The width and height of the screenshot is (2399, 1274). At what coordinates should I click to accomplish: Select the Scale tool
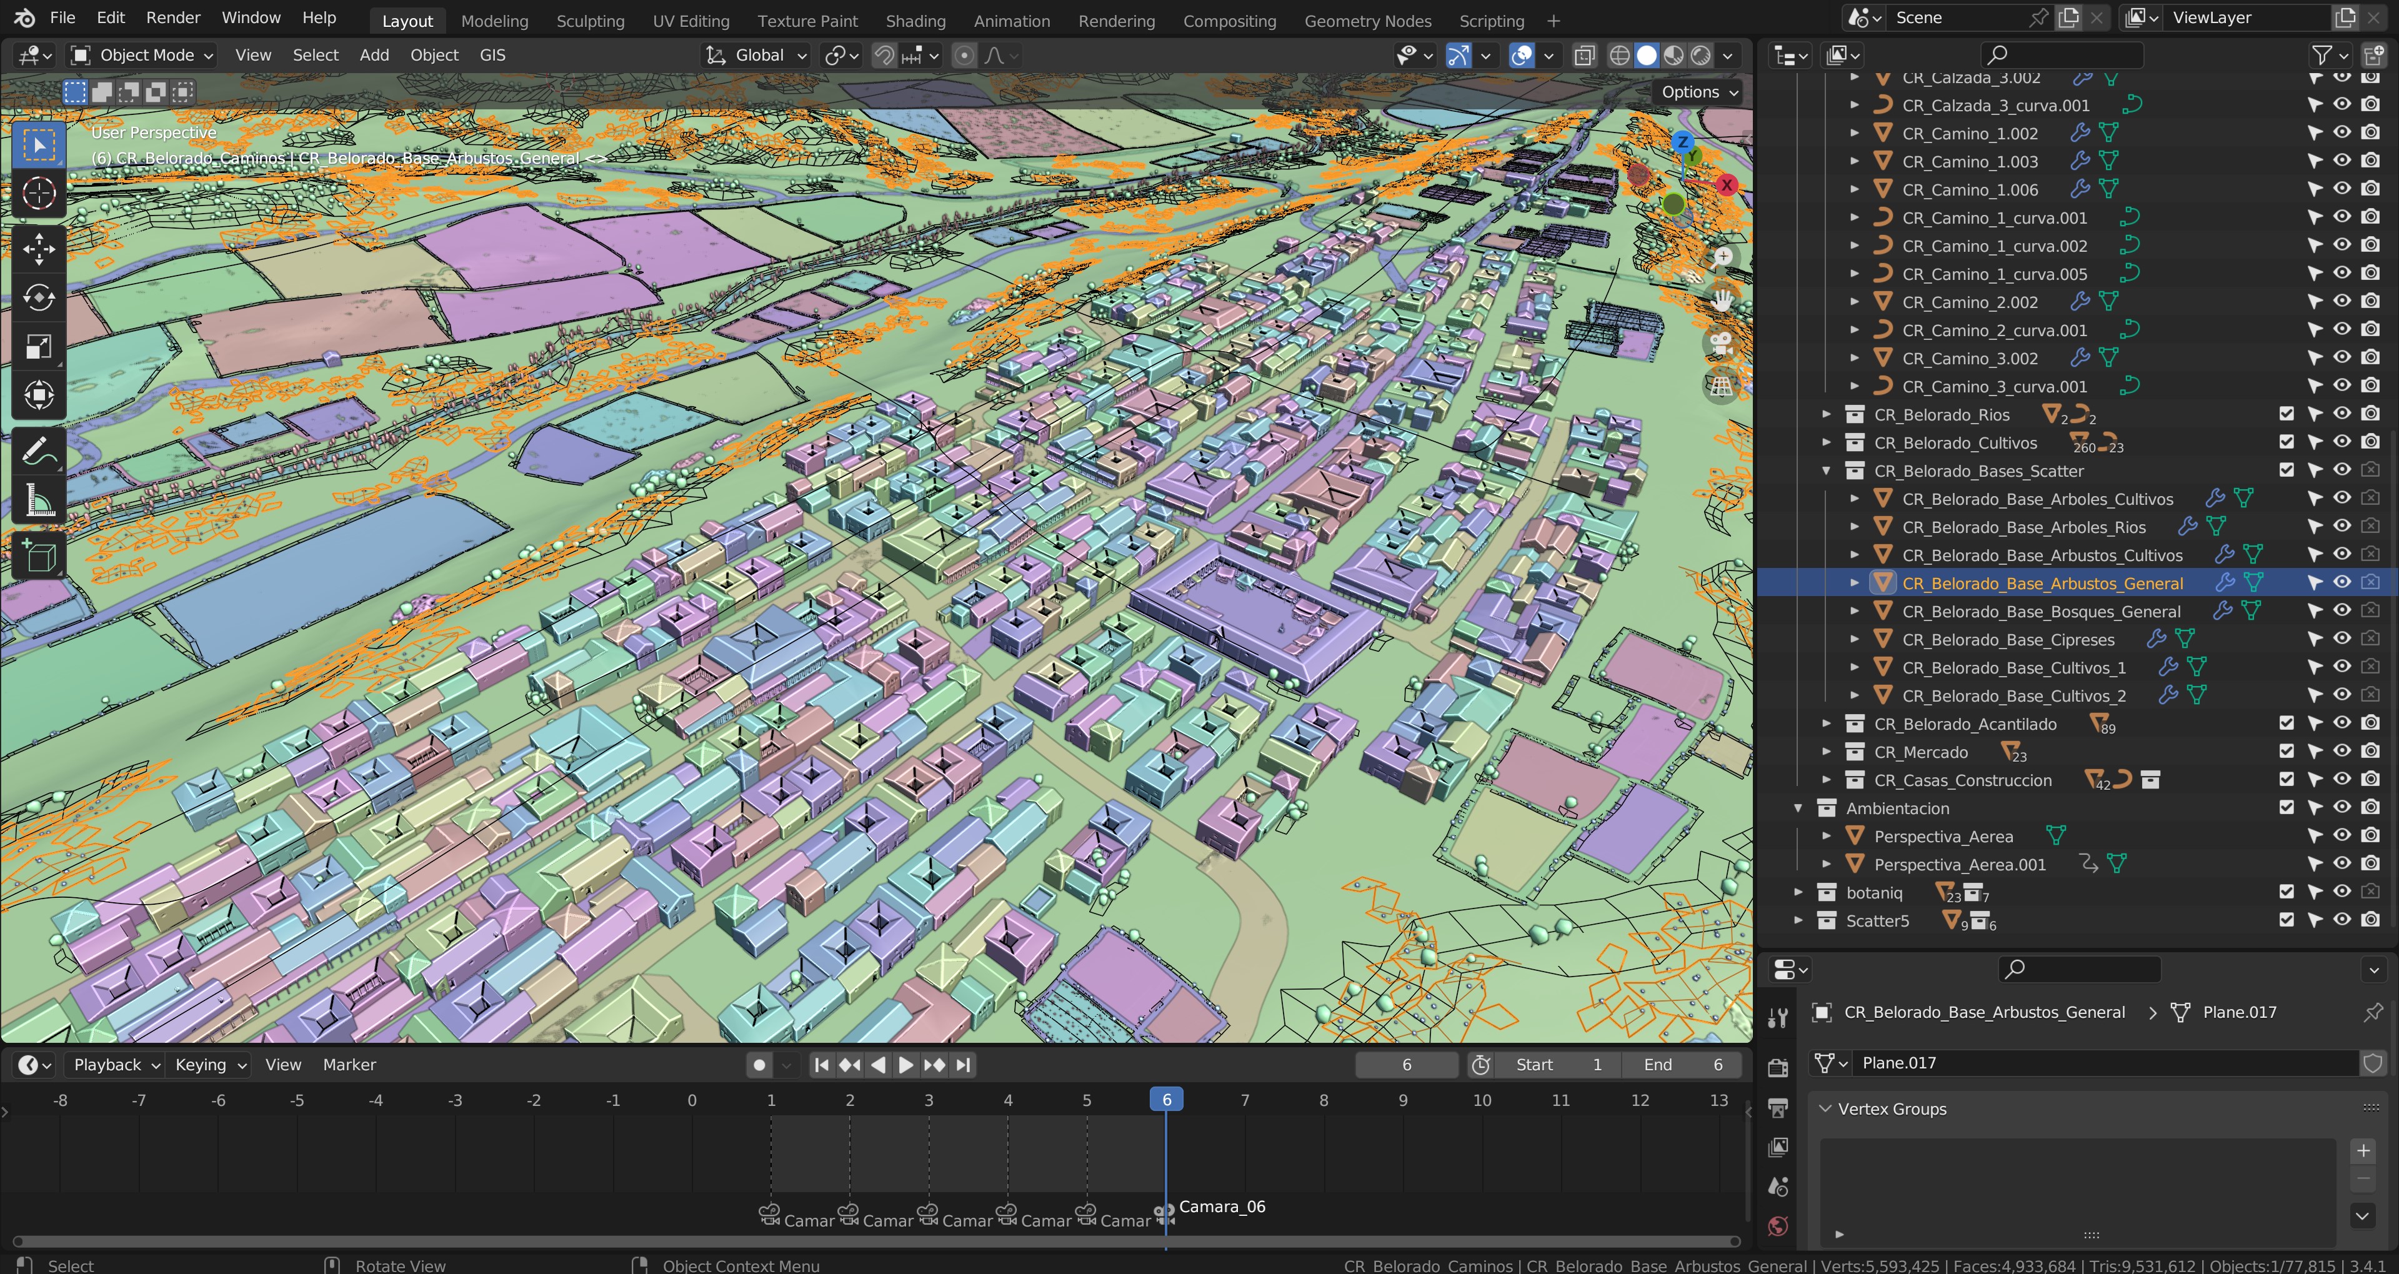(x=38, y=347)
